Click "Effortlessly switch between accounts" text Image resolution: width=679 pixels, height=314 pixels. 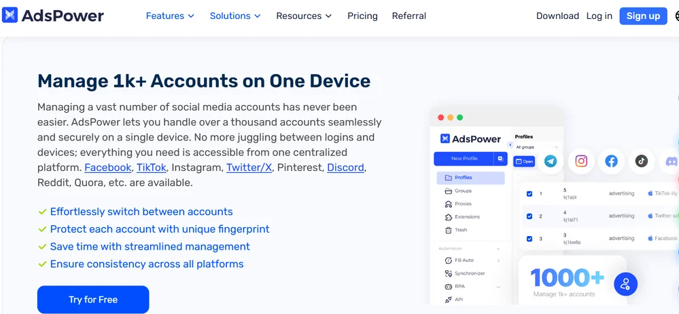click(141, 212)
